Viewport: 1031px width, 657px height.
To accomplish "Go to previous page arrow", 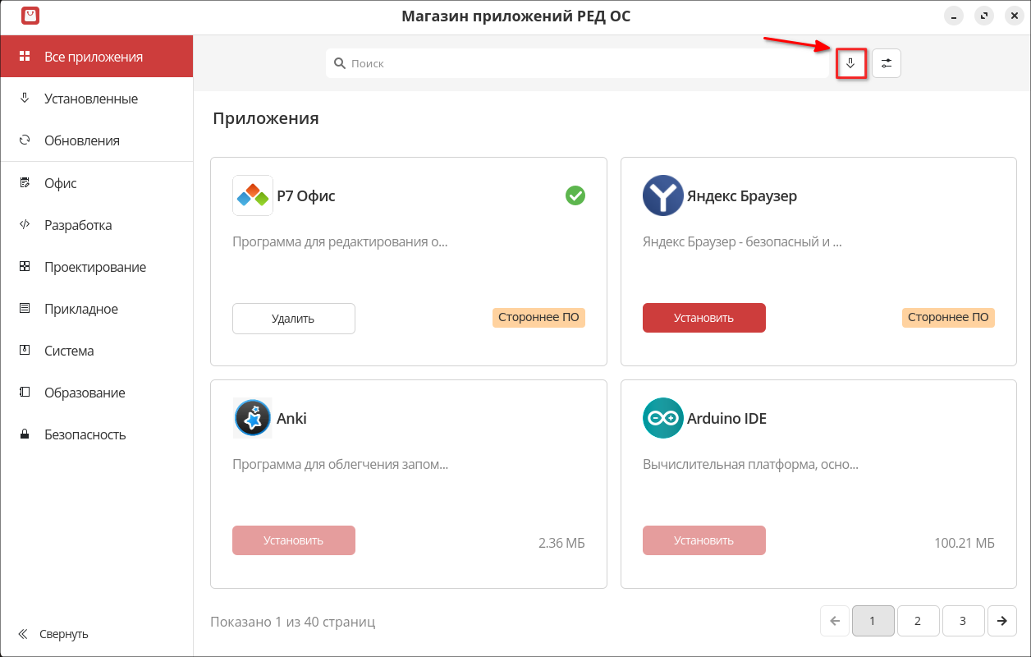I will [834, 621].
